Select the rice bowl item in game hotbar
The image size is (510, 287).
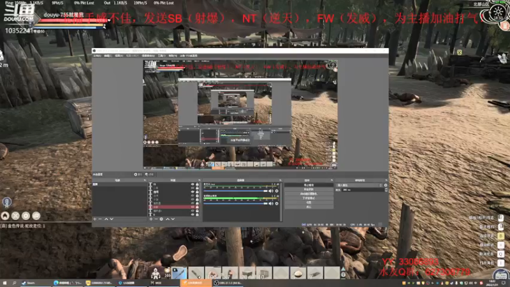click(x=298, y=273)
